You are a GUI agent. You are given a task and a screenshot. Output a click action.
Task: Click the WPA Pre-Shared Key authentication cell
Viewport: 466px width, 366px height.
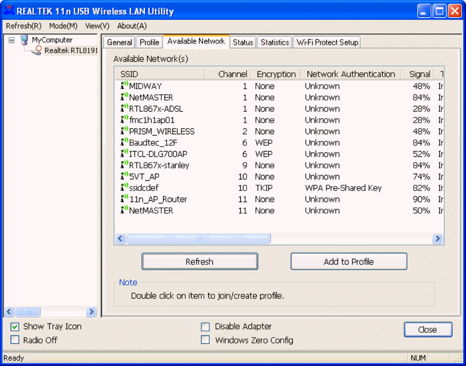(343, 188)
